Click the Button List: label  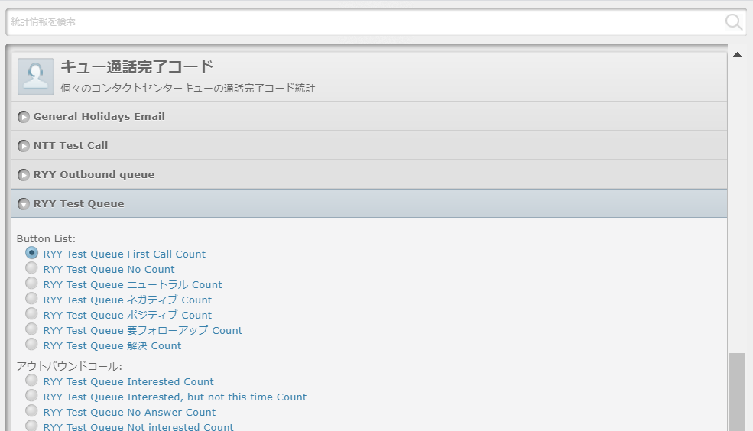click(x=46, y=238)
